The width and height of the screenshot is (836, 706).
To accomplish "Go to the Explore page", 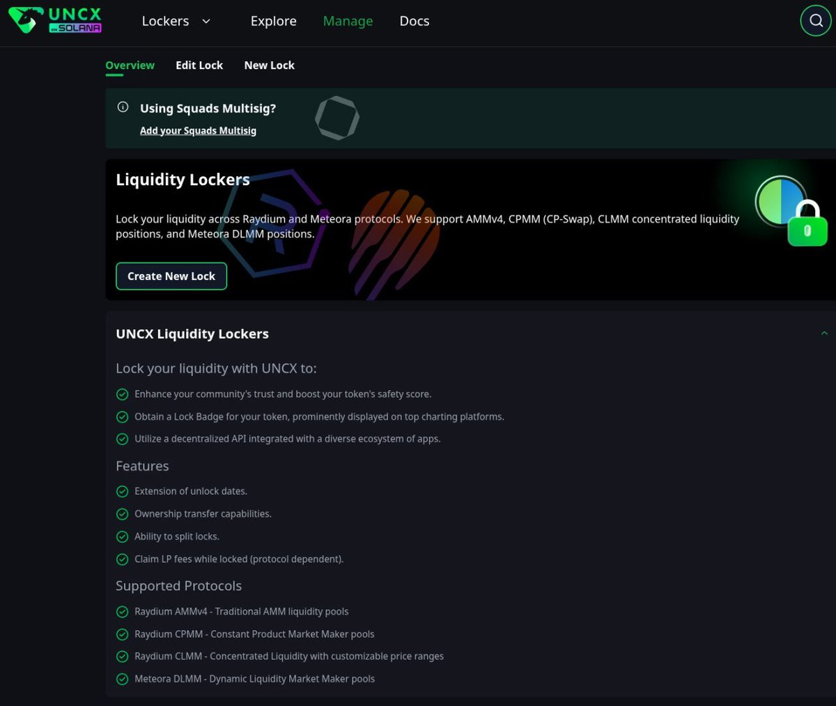I will 273,22.
